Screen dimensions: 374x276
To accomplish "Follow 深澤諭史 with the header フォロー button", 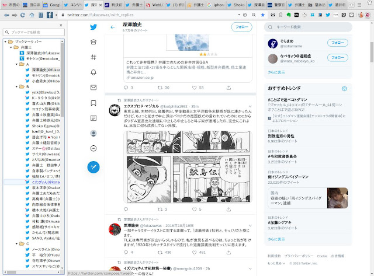I will click(x=241, y=27).
